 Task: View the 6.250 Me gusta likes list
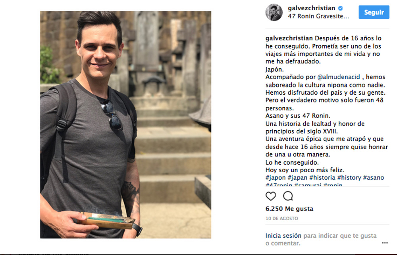click(x=289, y=209)
